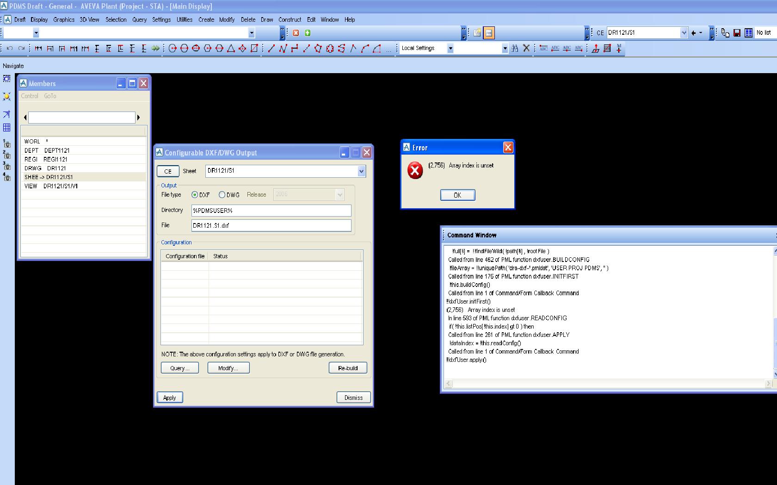Select the square with diagonal draw tool
Viewport: 777px width, 485px height.
(x=254, y=48)
